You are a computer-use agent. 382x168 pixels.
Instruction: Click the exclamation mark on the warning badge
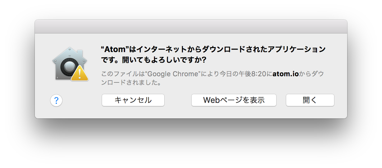(x=80, y=74)
